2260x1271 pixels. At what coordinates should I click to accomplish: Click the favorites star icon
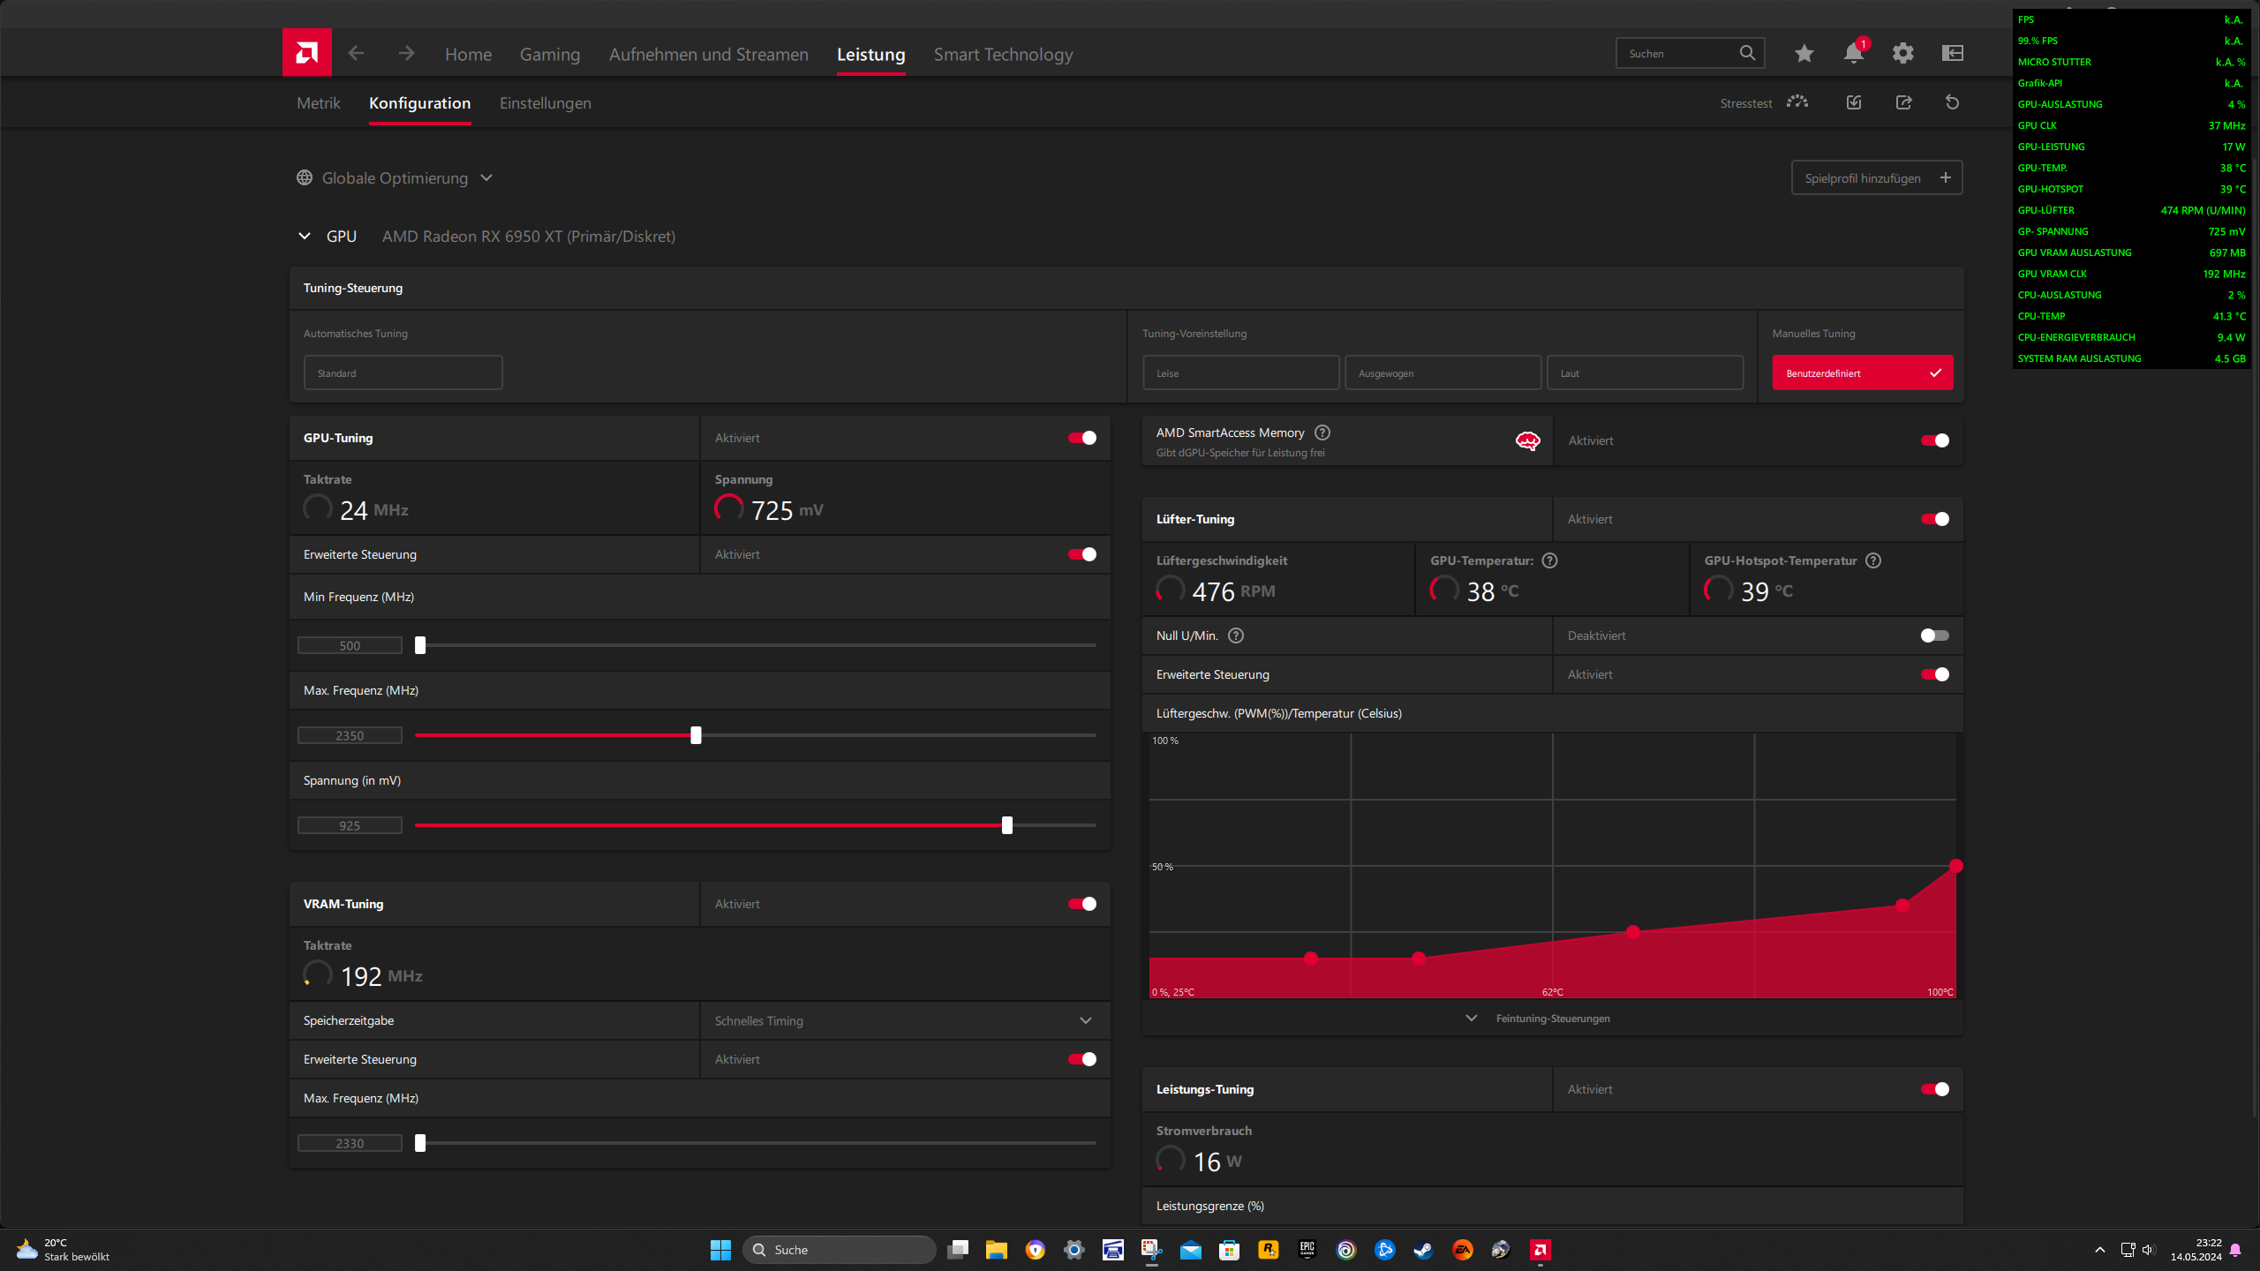(x=1804, y=54)
